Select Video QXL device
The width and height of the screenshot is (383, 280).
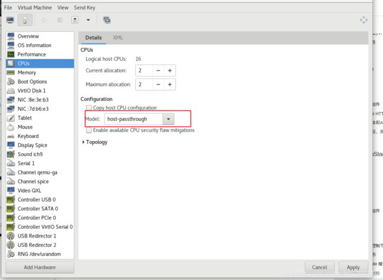(x=40, y=190)
